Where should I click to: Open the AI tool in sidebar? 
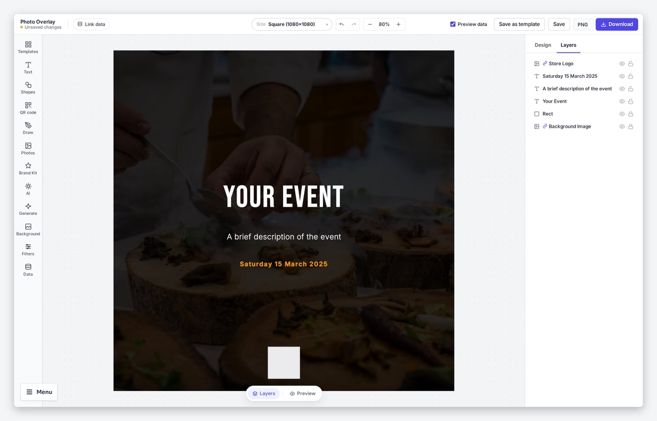28,189
